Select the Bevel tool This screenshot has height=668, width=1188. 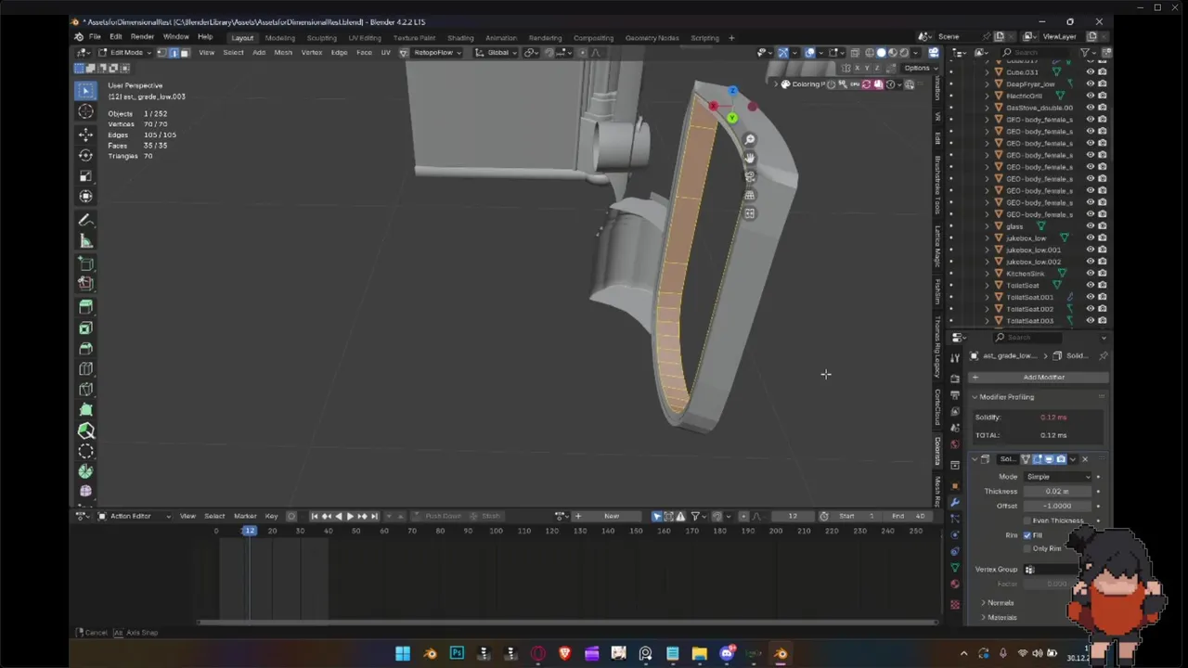(x=86, y=348)
